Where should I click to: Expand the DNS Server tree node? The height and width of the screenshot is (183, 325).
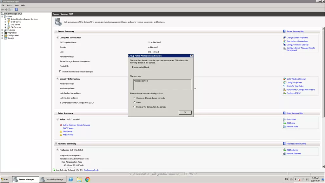coord(5,24)
